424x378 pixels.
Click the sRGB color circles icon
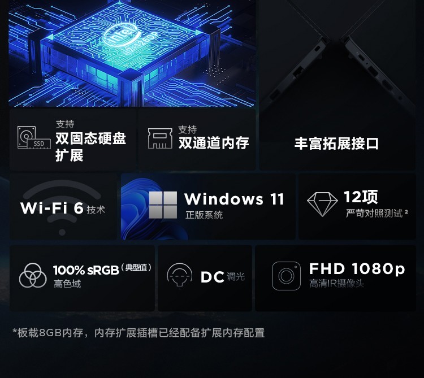click(x=33, y=275)
